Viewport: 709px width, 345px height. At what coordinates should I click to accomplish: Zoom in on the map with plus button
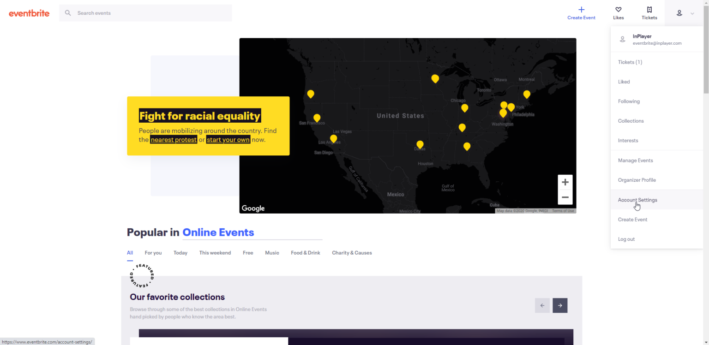click(565, 182)
